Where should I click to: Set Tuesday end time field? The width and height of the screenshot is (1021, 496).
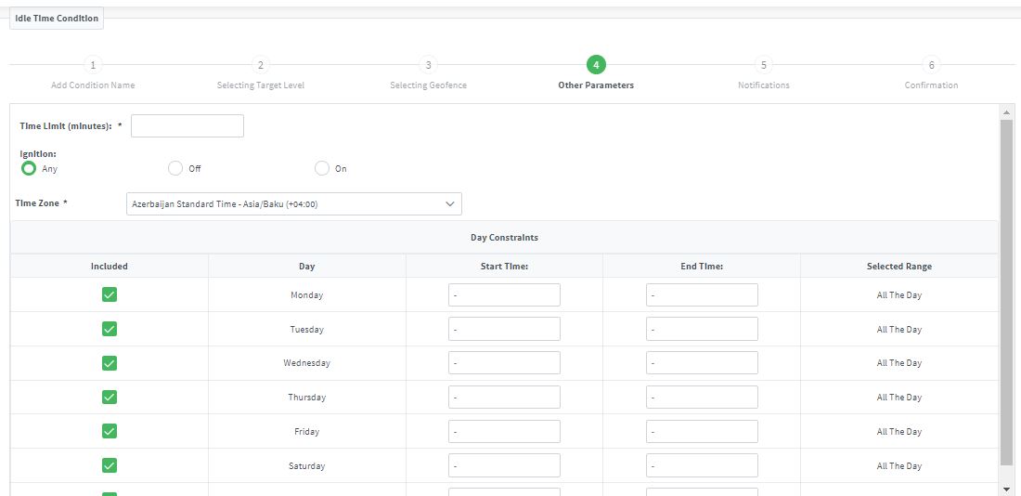pyautogui.click(x=702, y=329)
